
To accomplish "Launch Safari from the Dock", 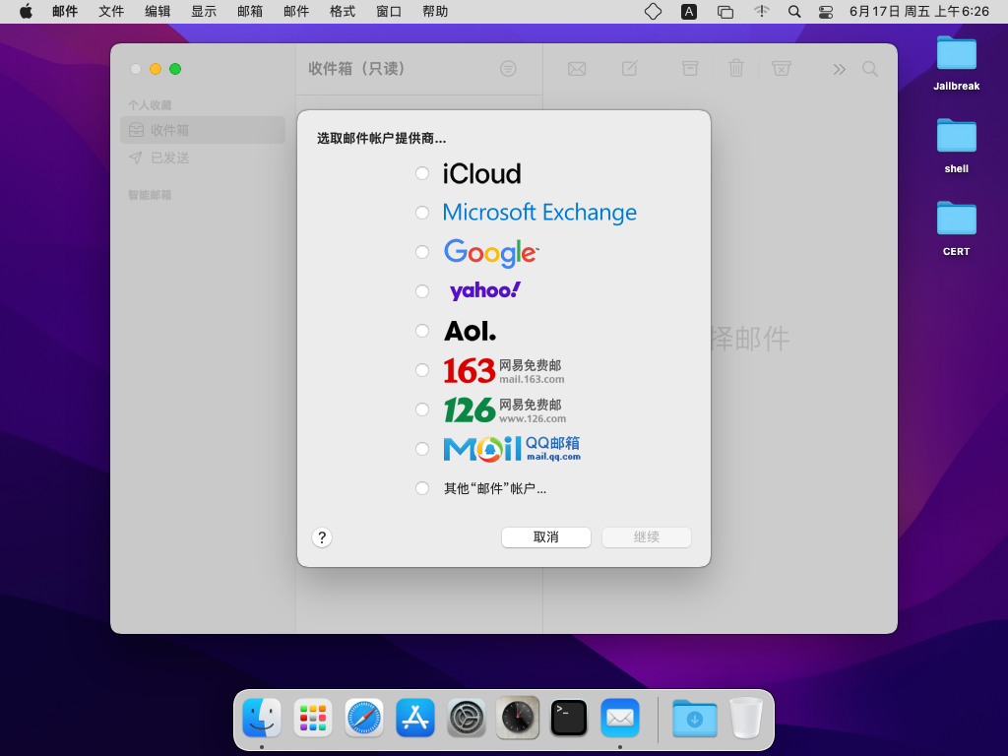I will 364,718.
